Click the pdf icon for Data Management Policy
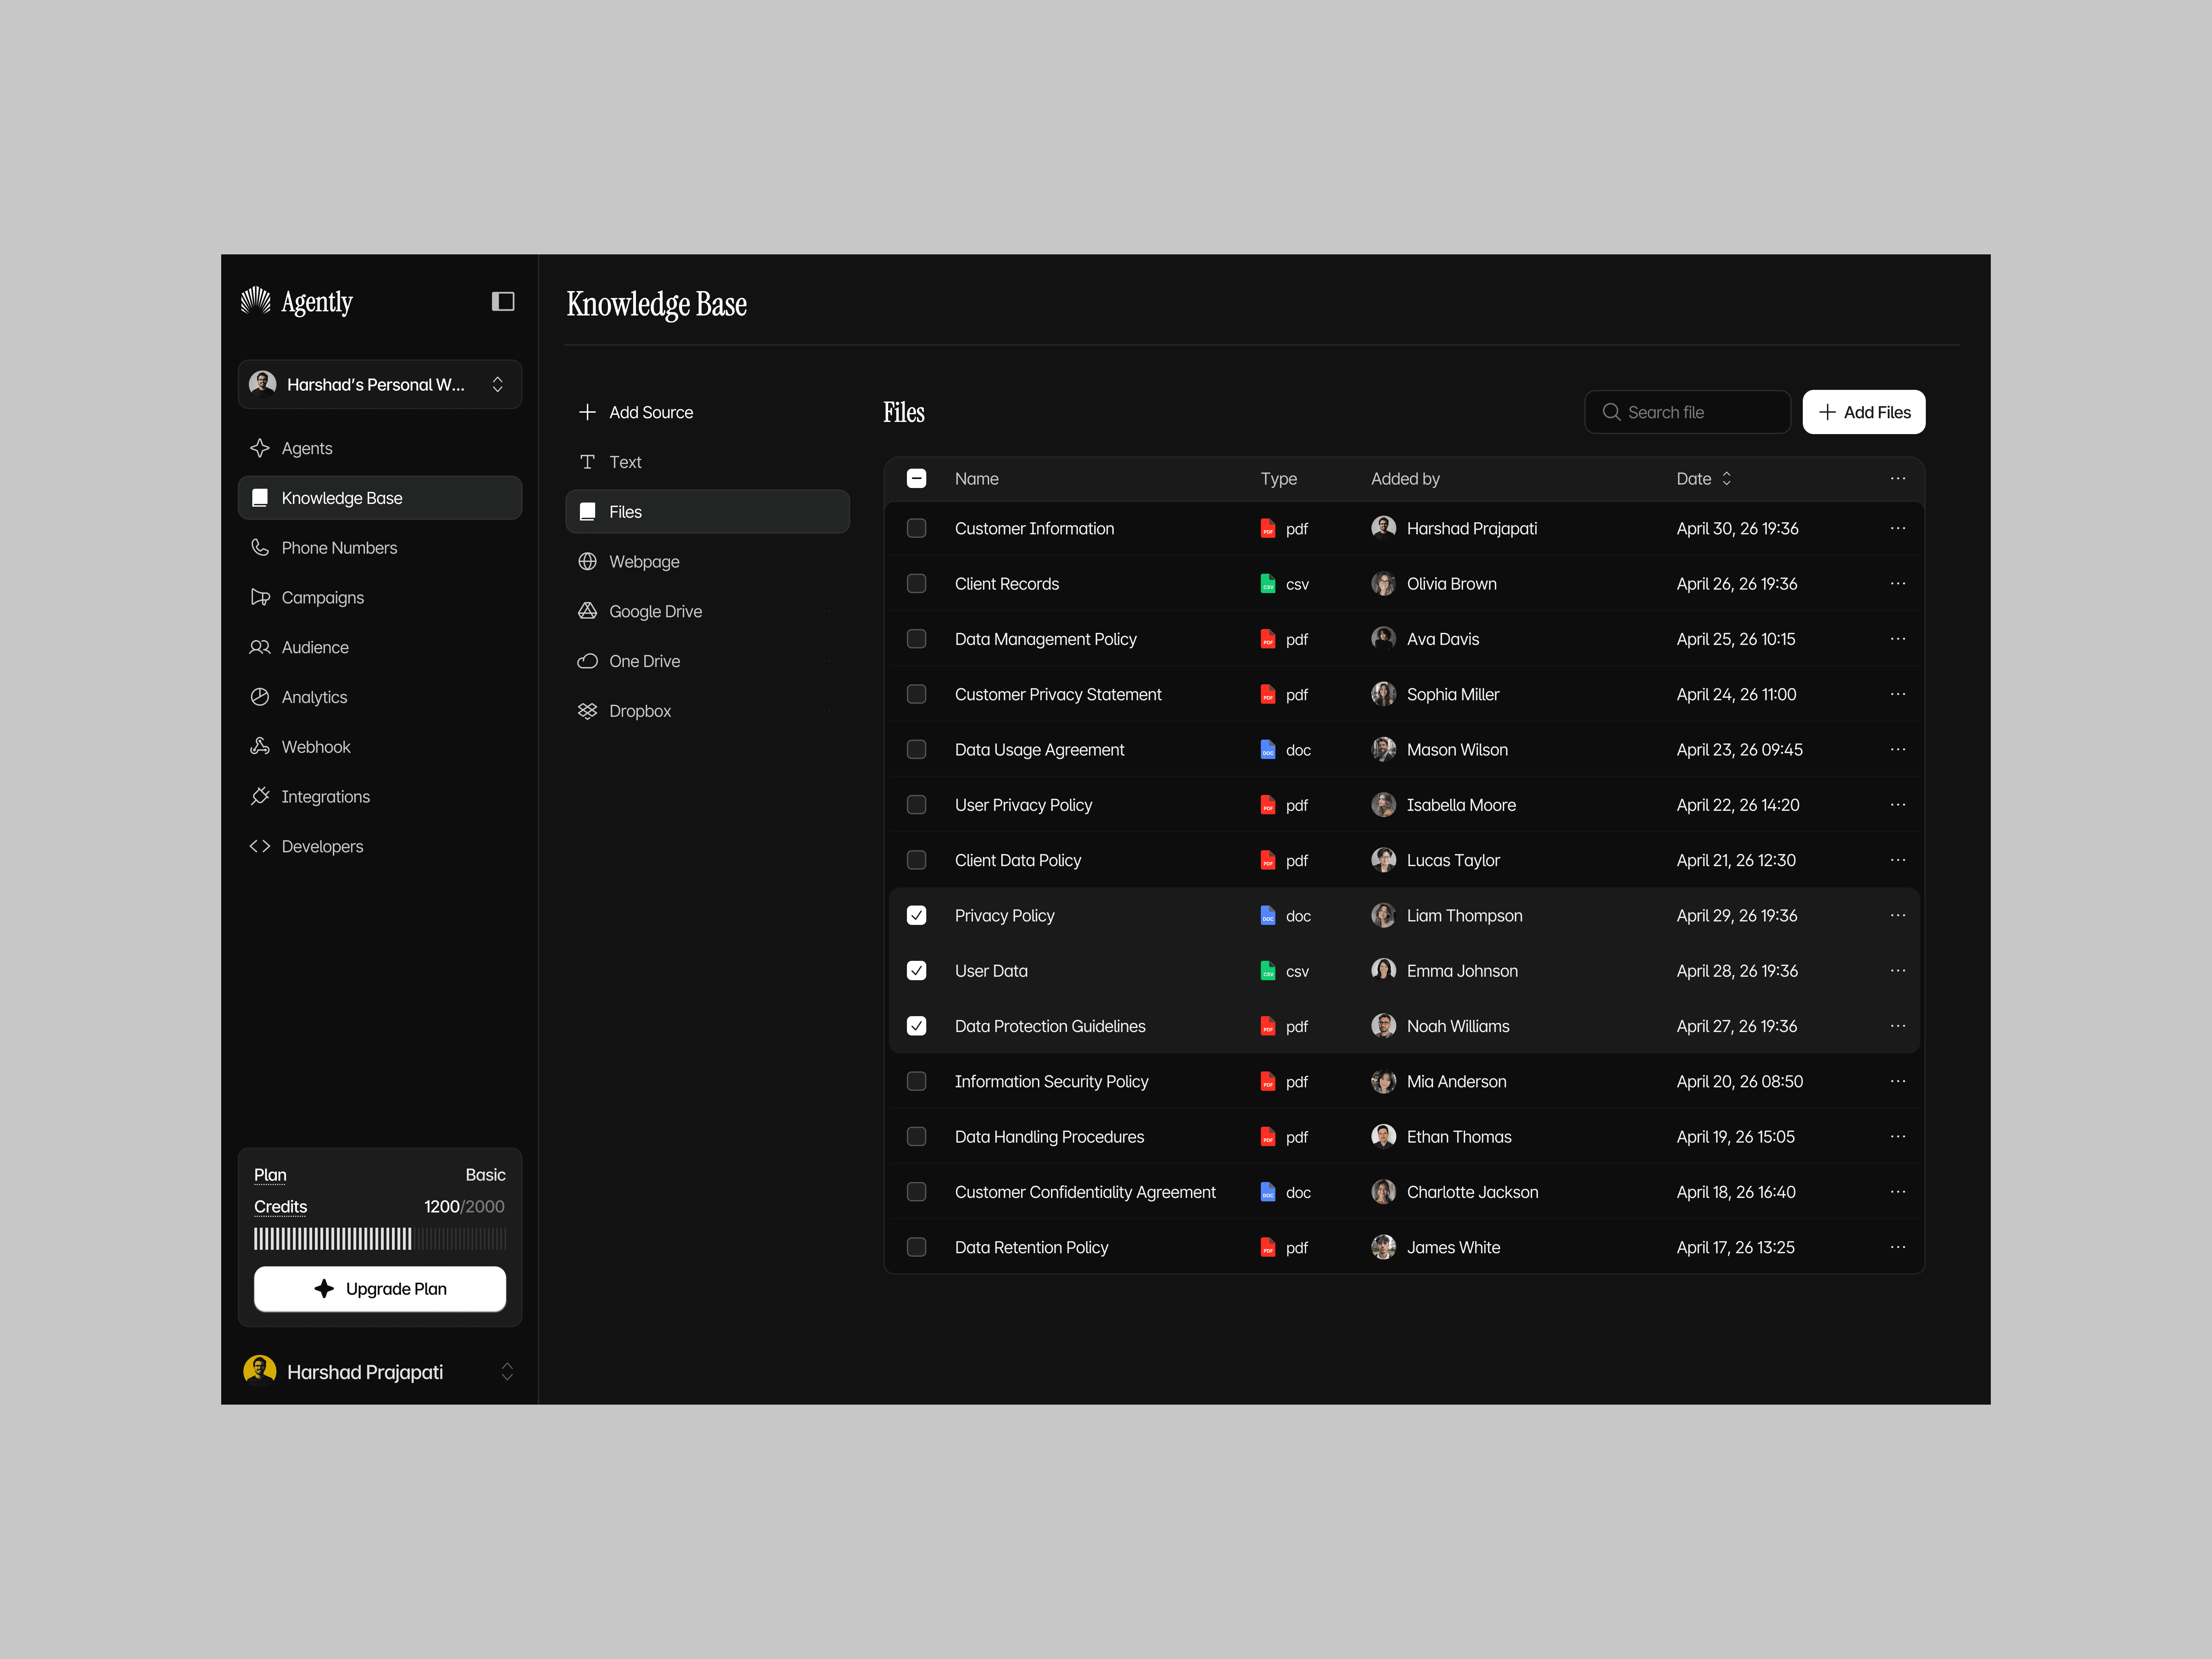 pyautogui.click(x=1268, y=639)
